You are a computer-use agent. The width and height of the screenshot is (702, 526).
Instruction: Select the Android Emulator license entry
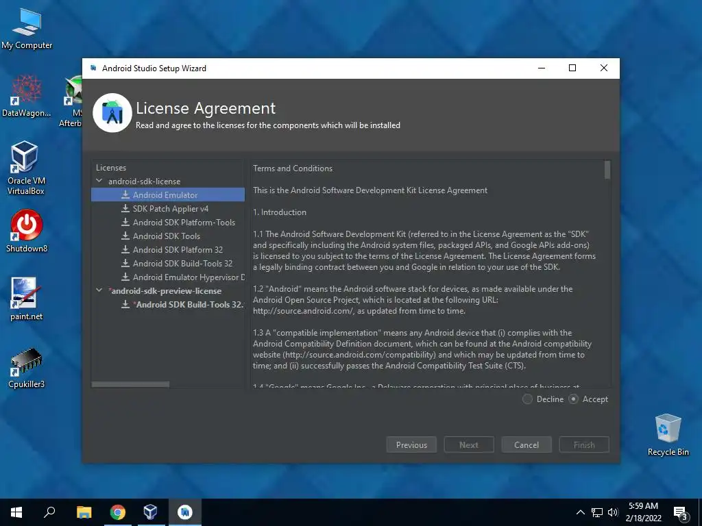[x=168, y=195]
